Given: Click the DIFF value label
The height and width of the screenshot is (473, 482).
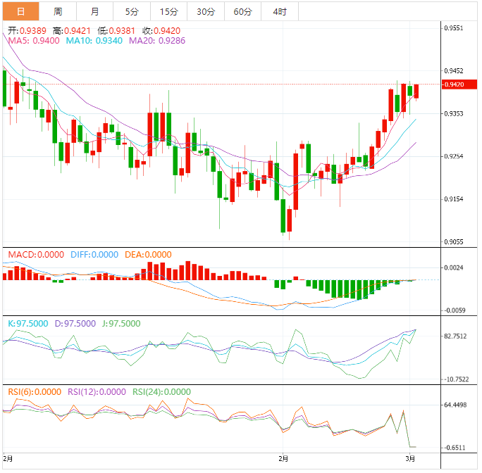Looking at the screenshot, I should coord(94,254).
